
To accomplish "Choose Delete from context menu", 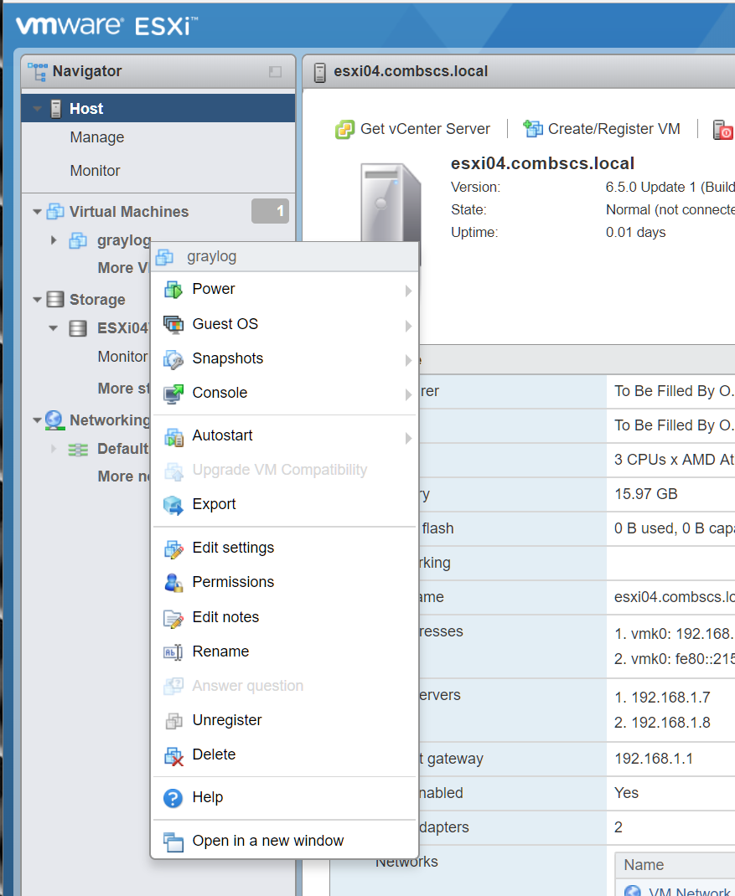I will pyautogui.click(x=285, y=754).
